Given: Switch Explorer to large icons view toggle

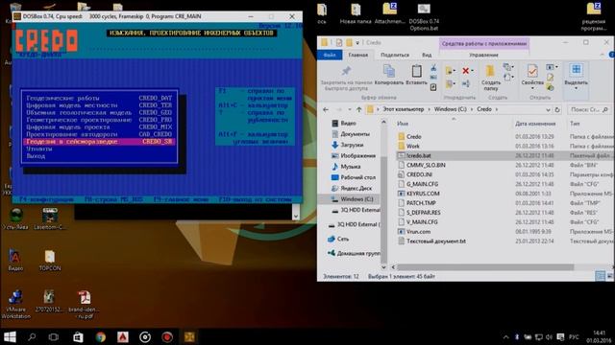Looking at the screenshot, I should click(610, 276).
